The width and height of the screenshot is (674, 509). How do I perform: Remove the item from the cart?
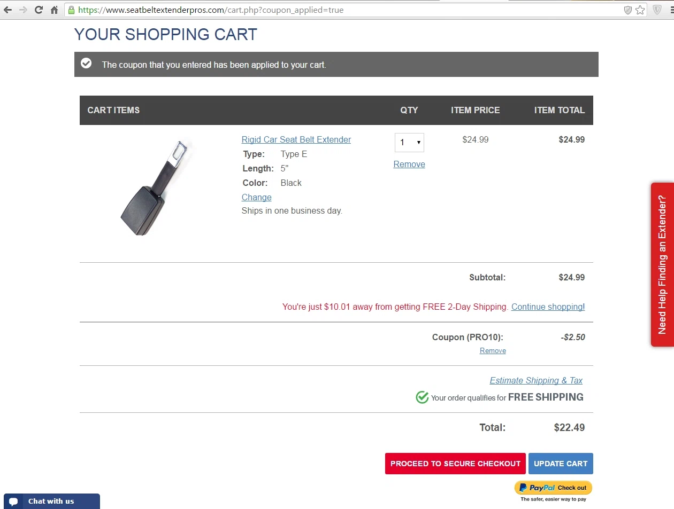[409, 164]
